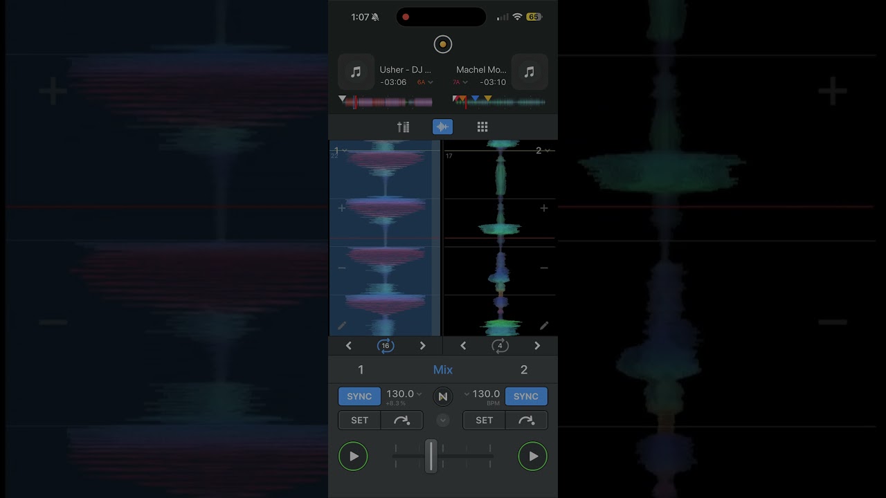Select the waveform view icon
Viewport: 886px width, 498px height.
(x=442, y=127)
